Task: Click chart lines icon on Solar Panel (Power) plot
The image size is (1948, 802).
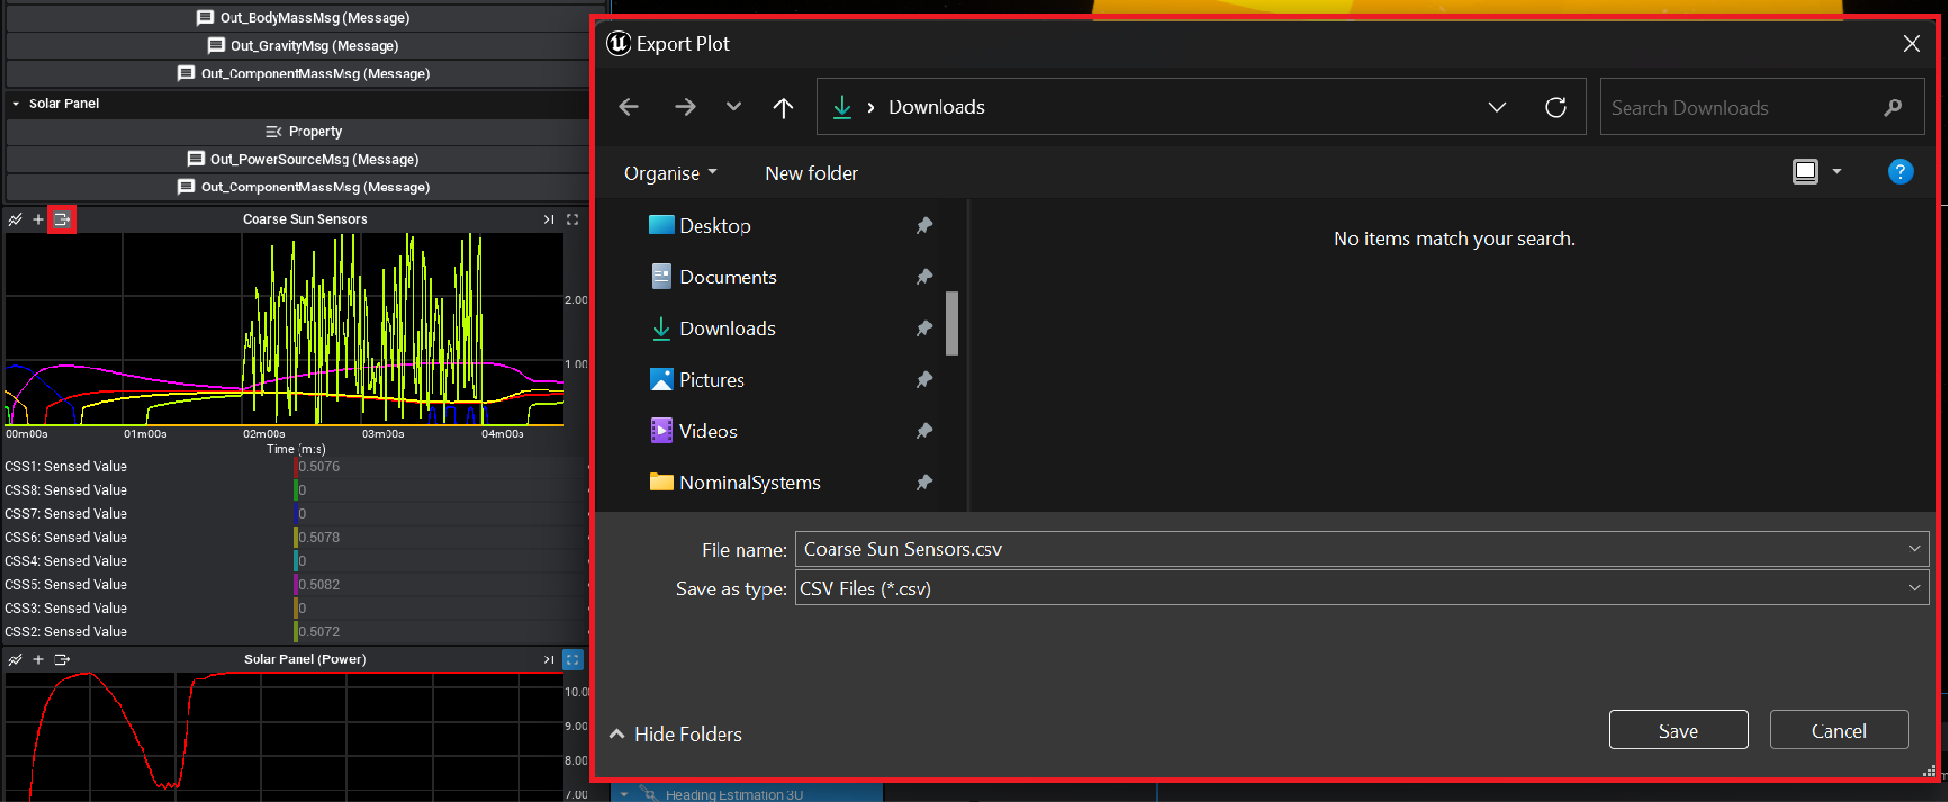Action: pos(15,659)
